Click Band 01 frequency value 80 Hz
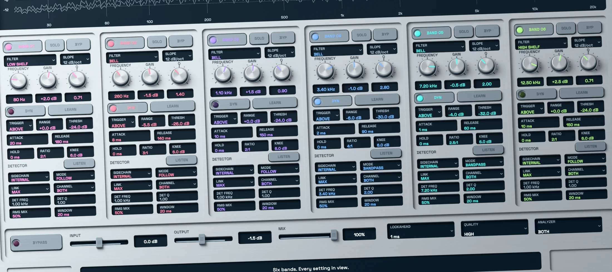Viewport: 612px width, 272px height. (x=19, y=99)
